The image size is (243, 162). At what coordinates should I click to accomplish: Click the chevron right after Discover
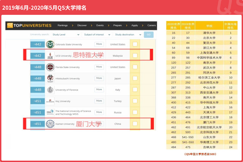(92, 25)
